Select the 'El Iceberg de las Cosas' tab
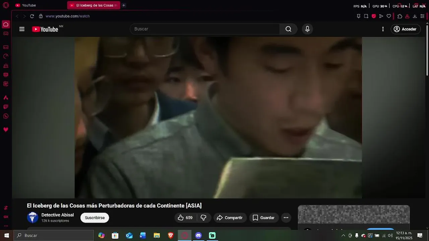 94,5
